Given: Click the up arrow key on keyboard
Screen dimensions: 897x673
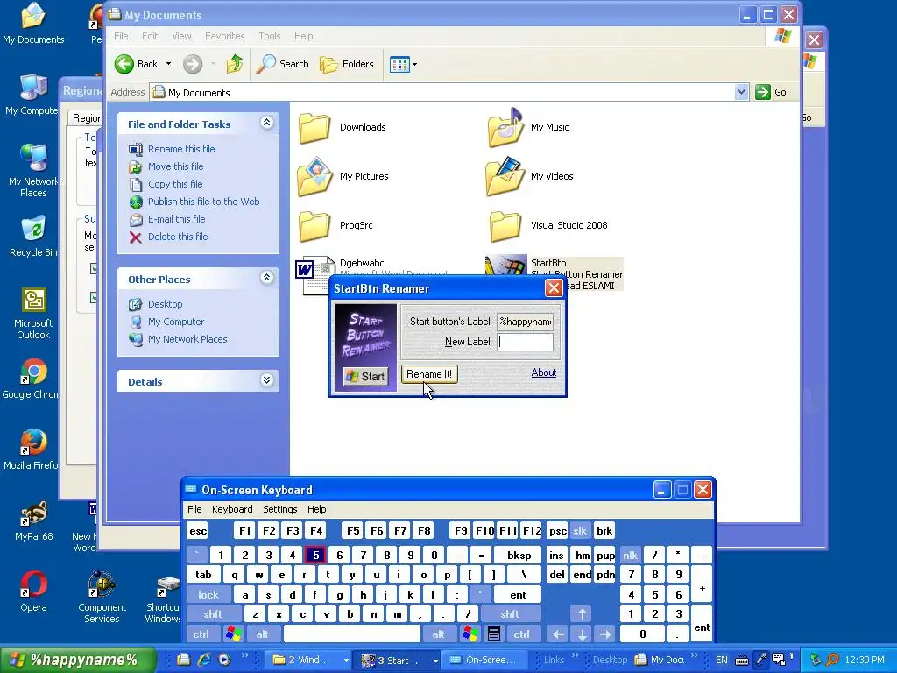Looking at the screenshot, I should coord(582,614).
